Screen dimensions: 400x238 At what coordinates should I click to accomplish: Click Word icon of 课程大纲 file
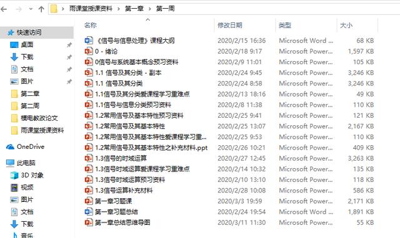coord(89,40)
